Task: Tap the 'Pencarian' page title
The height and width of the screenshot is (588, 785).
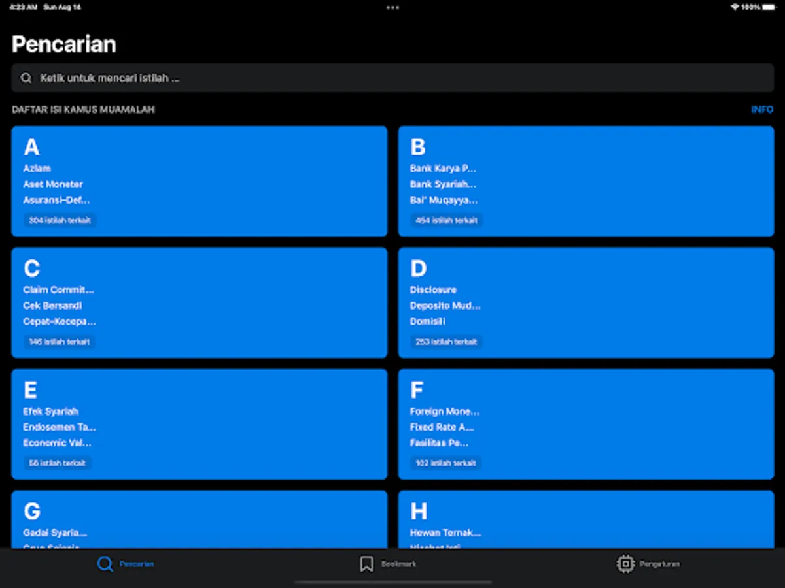Action: pos(64,44)
